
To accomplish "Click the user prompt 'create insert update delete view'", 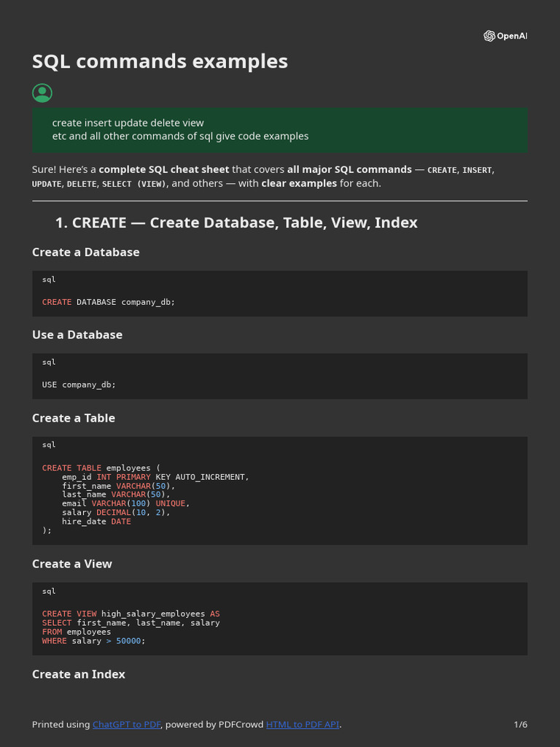I will coord(128,123).
